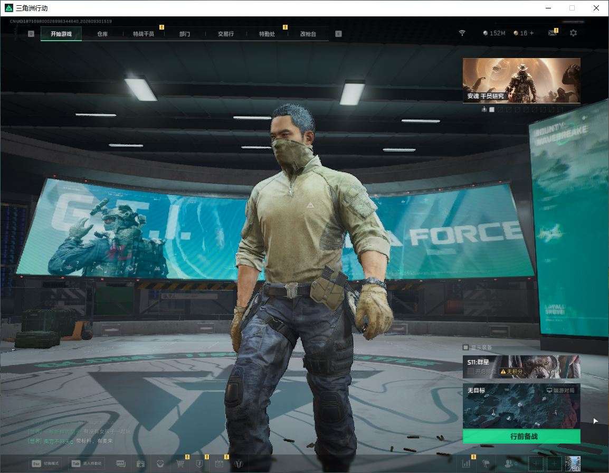Open the player avatar thumbnail
This screenshot has height=473, width=609.
click(x=573, y=463)
